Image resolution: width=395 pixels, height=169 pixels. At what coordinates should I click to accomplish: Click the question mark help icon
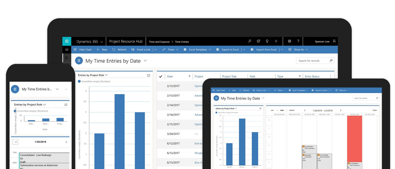pos(298,41)
